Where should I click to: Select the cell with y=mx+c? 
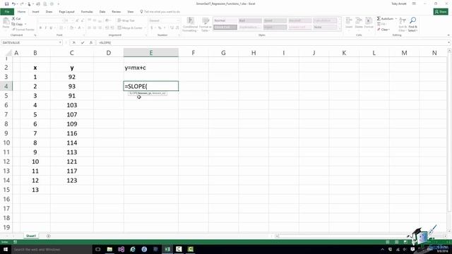150,68
